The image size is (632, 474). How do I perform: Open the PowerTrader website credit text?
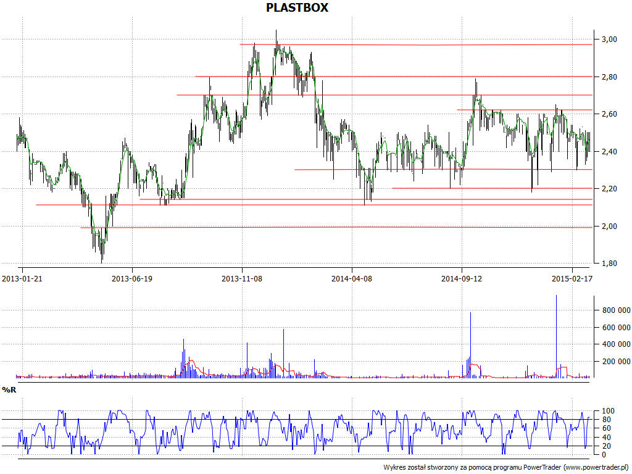pyautogui.click(x=505, y=467)
